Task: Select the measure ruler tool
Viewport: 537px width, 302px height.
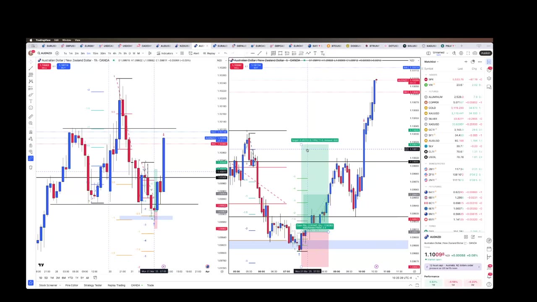Action: point(31,116)
